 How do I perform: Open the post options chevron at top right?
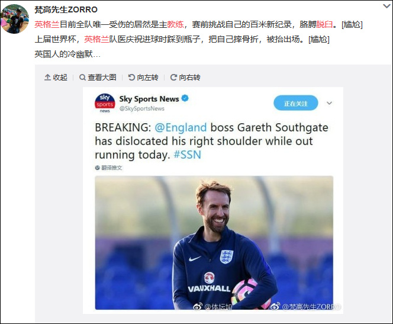tap(387, 6)
